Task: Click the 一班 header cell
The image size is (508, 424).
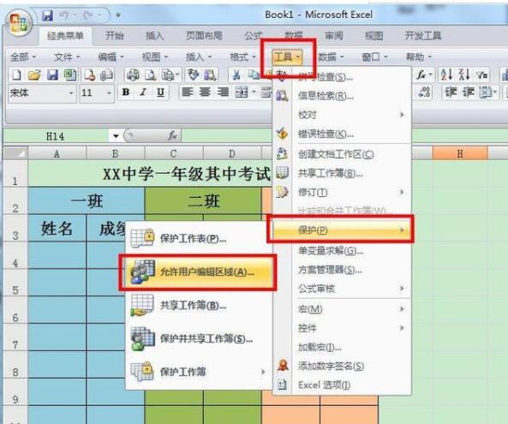Action: coord(87,200)
